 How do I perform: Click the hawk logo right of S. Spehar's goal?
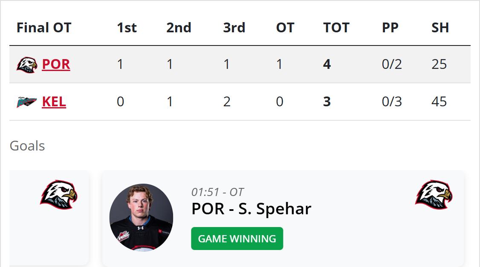[434, 195]
